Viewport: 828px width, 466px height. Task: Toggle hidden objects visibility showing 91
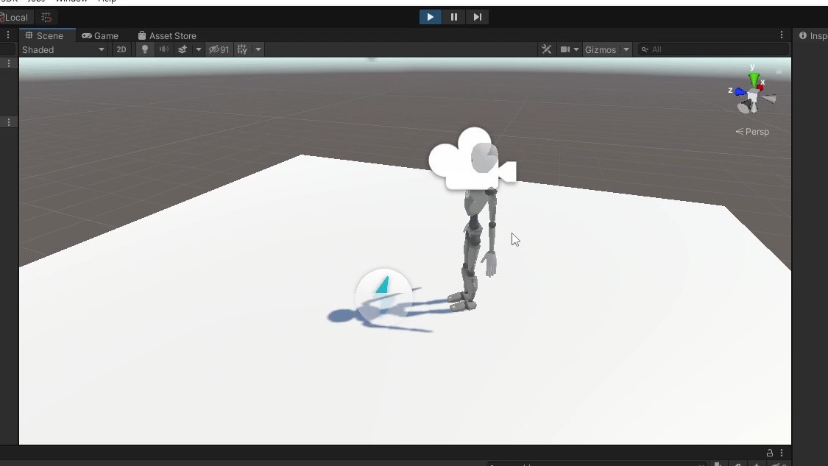(x=219, y=49)
